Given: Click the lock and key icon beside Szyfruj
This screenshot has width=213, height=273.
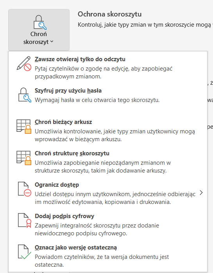Looking at the screenshot, I should [25, 95].
